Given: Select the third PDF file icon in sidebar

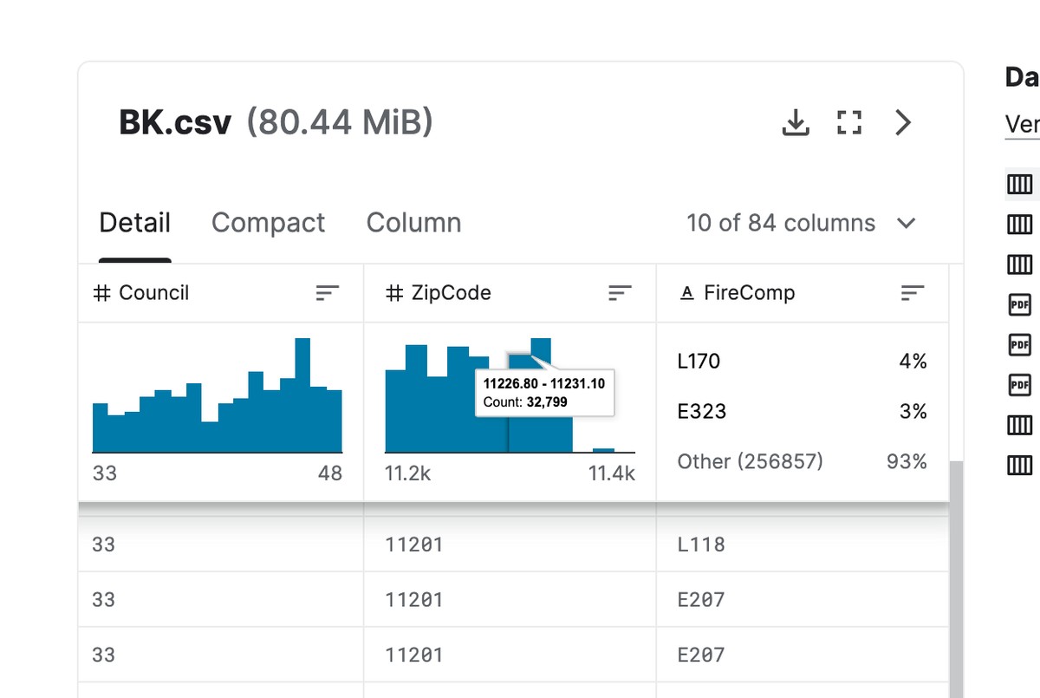Looking at the screenshot, I should (x=1020, y=385).
